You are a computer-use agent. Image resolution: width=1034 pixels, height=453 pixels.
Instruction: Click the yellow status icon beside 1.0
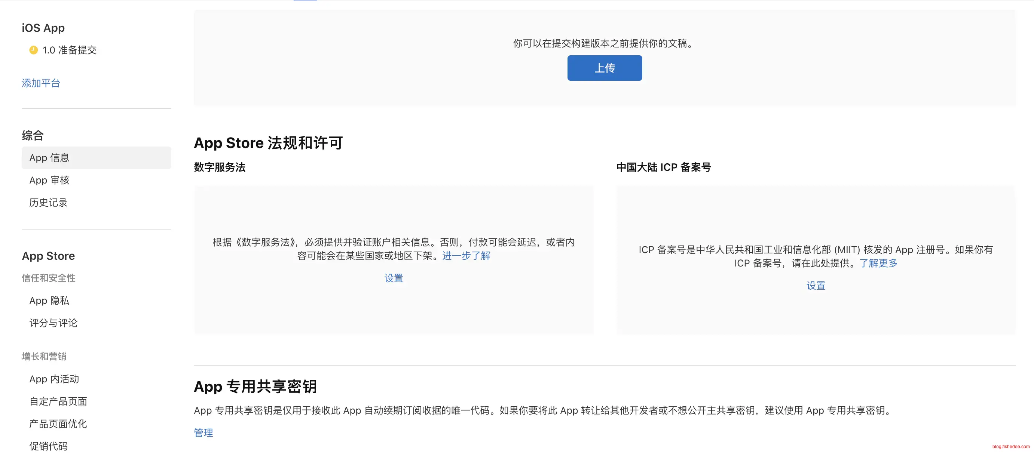33,50
